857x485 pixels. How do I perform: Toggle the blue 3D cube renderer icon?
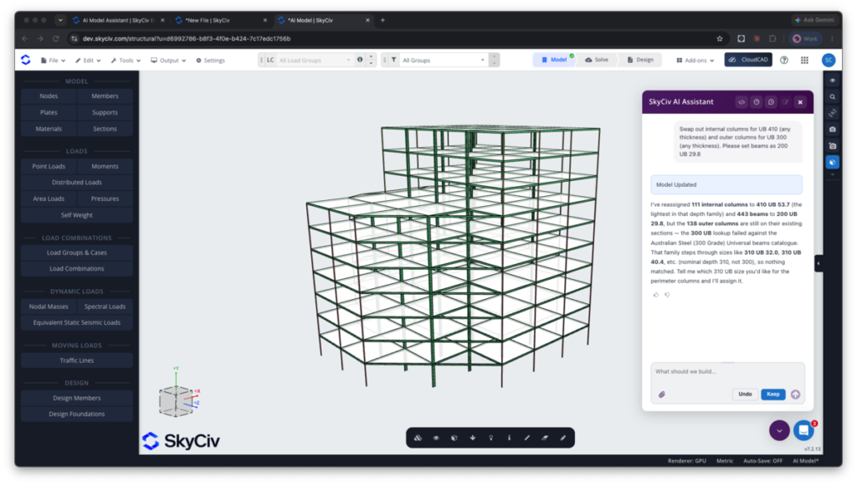coord(833,163)
